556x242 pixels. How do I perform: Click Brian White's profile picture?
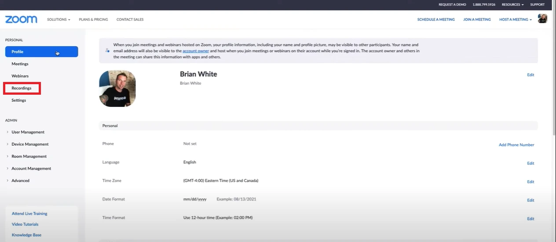(117, 89)
